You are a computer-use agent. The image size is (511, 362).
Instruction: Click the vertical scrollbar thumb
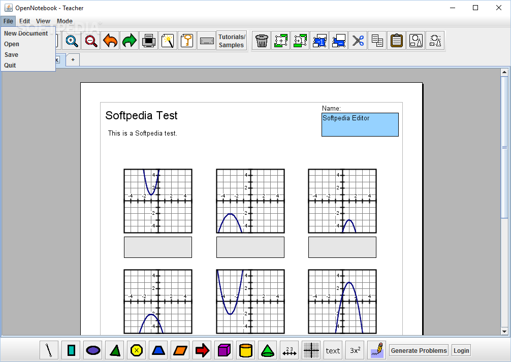coord(504,147)
